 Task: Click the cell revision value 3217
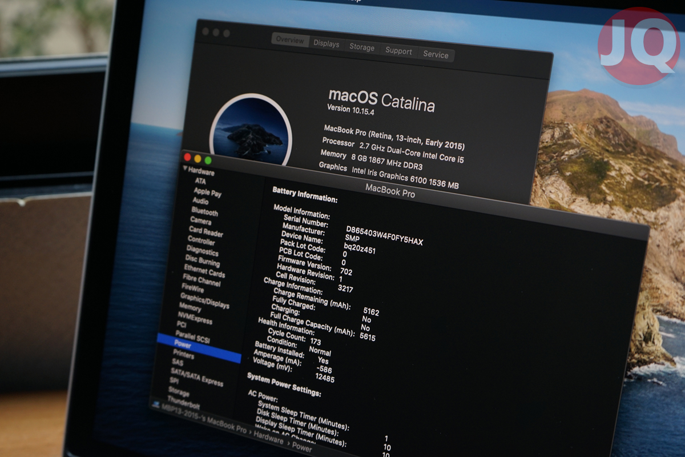pos(345,289)
